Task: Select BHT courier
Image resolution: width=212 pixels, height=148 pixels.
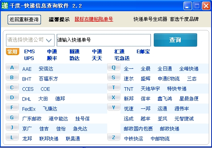Action: click(27, 79)
